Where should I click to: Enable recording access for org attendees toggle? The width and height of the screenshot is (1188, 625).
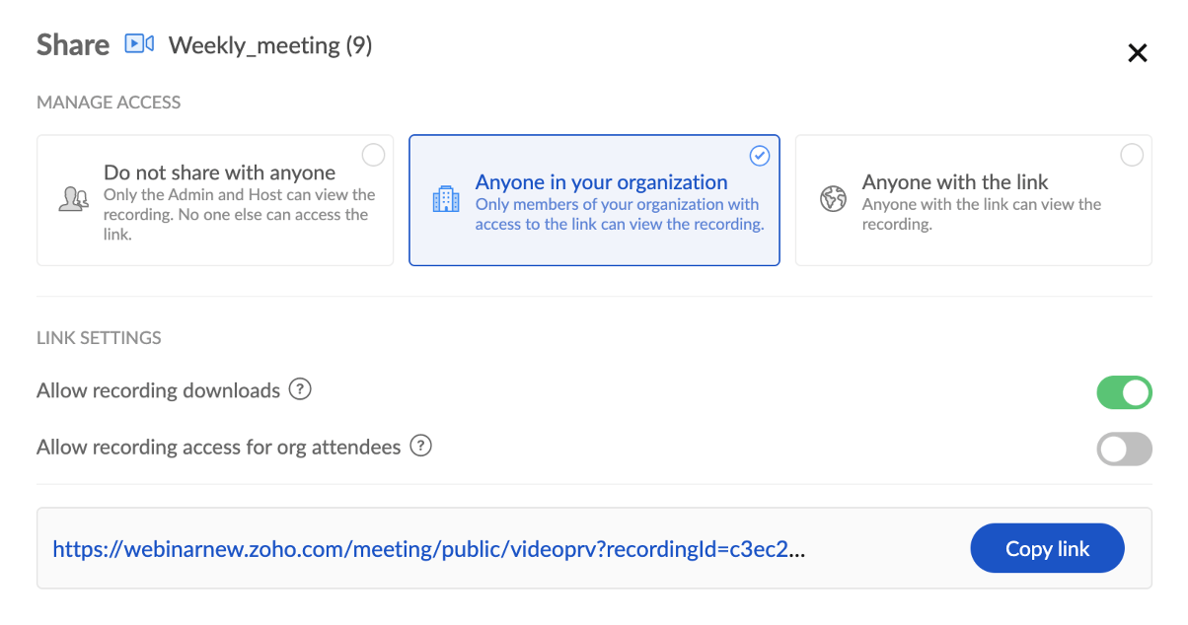1124,450
